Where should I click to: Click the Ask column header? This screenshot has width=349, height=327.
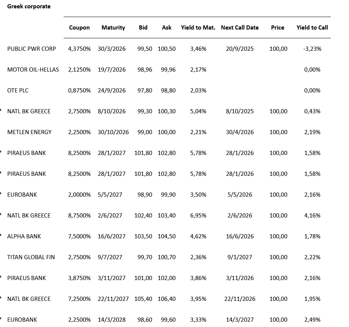pos(167,28)
